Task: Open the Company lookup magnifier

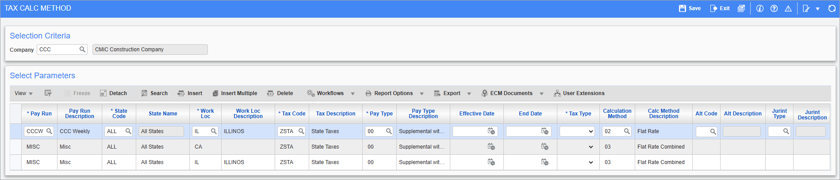Action: tap(82, 50)
